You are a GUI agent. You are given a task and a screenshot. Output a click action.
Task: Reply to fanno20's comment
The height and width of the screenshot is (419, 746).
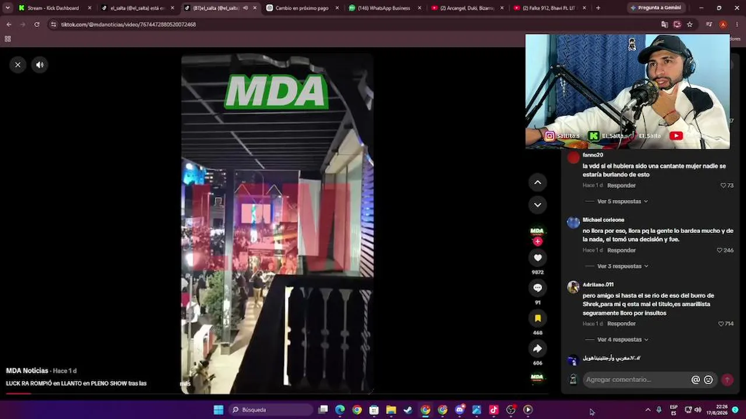coord(621,186)
